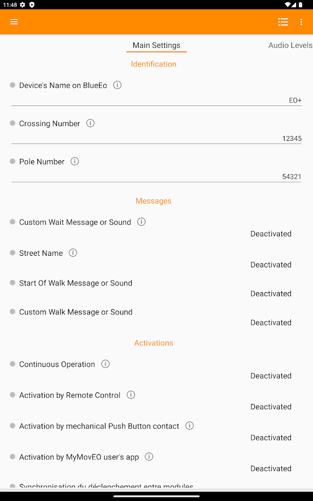Show info for Activation by Remote Control
The width and height of the screenshot is (313, 501).
click(131, 395)
